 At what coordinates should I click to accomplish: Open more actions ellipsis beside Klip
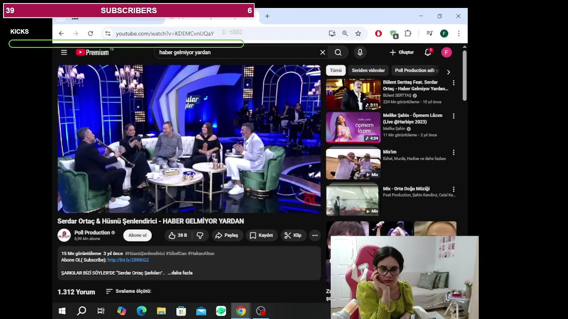pos(315,235)
